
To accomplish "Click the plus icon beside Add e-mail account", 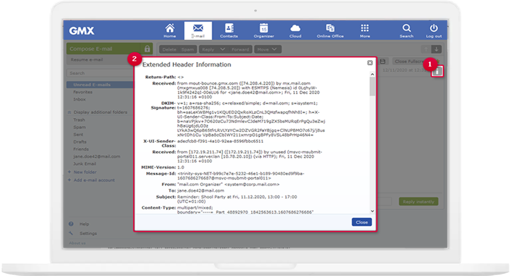I will click(69, 180).
